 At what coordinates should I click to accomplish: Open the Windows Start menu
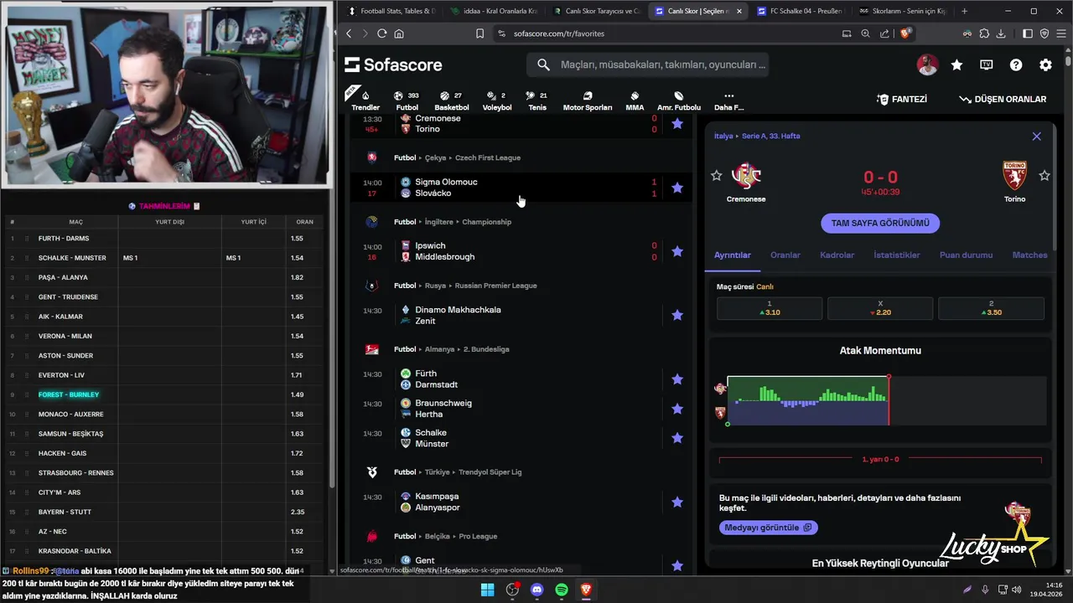coord(487,590)
